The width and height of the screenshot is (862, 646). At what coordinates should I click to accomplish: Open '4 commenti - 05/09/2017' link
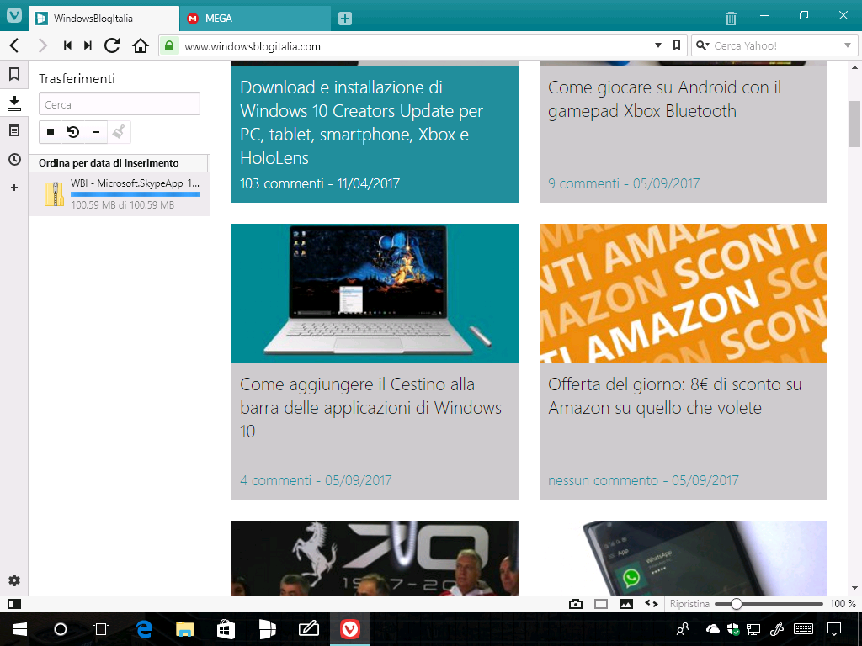(317, 480)
